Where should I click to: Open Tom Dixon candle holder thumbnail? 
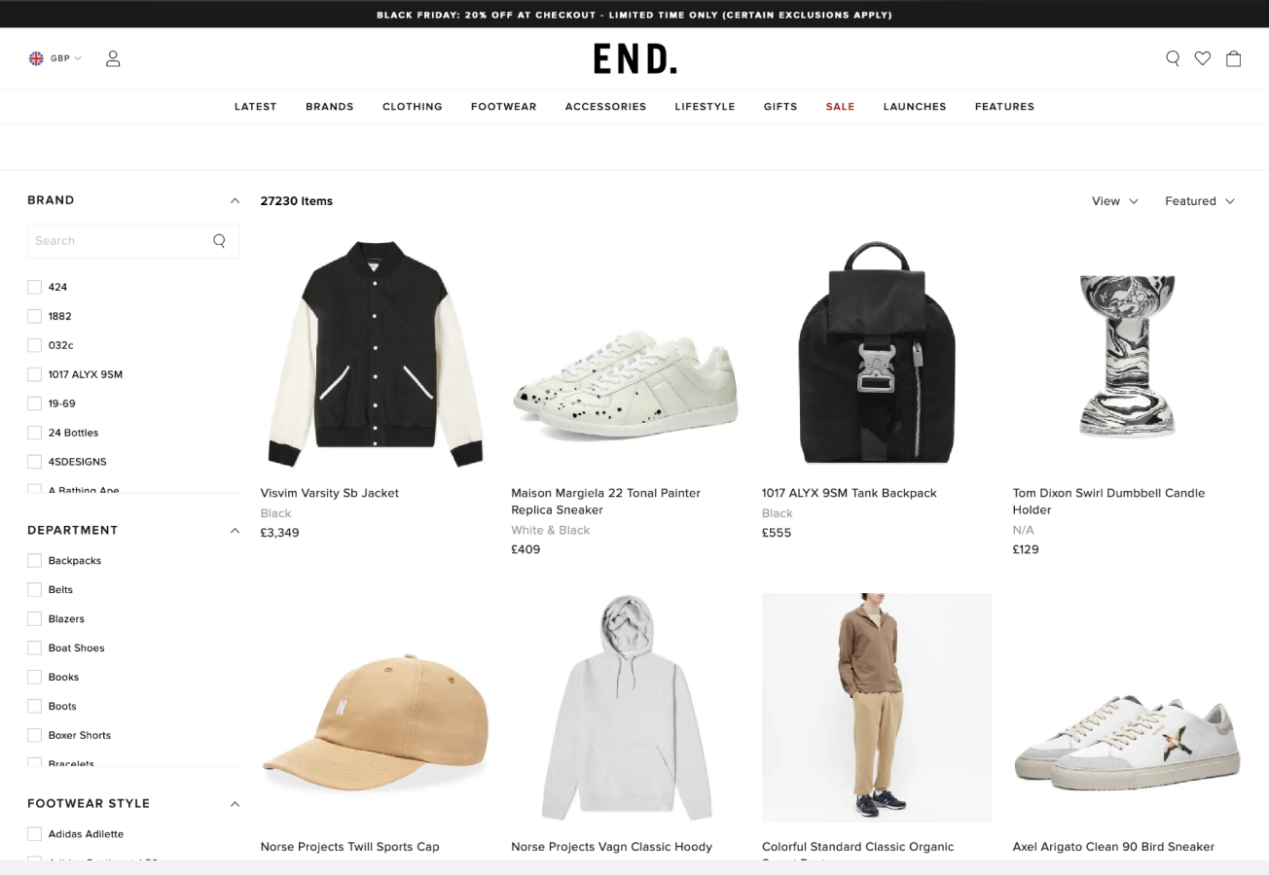click(x=1127, y=355)
